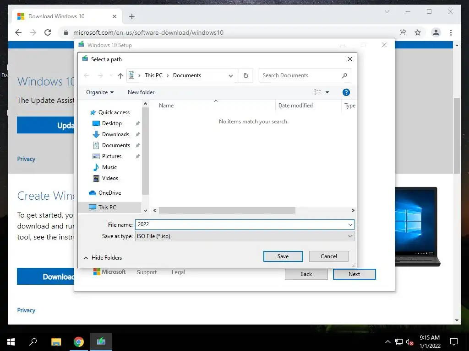This screenshot has height=351, width=469.
Task: Collapse with Hide Folders chevron
Action: pyautogui.click(x=86, y=258)
